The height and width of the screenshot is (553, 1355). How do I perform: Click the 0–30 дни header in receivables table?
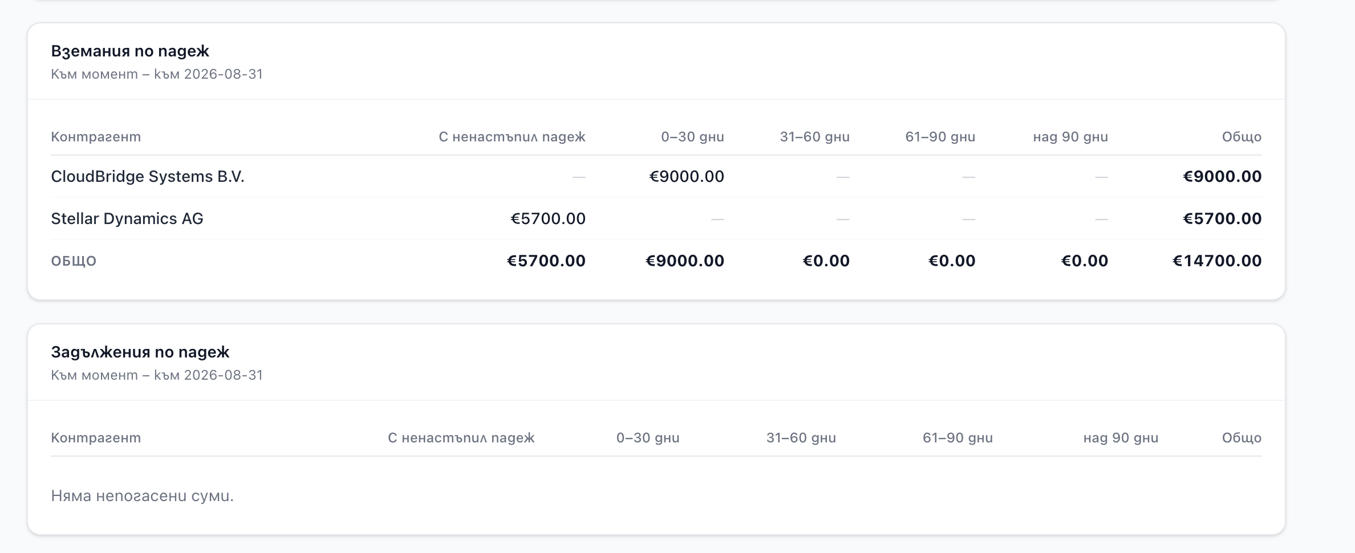[x=692, y=137]
